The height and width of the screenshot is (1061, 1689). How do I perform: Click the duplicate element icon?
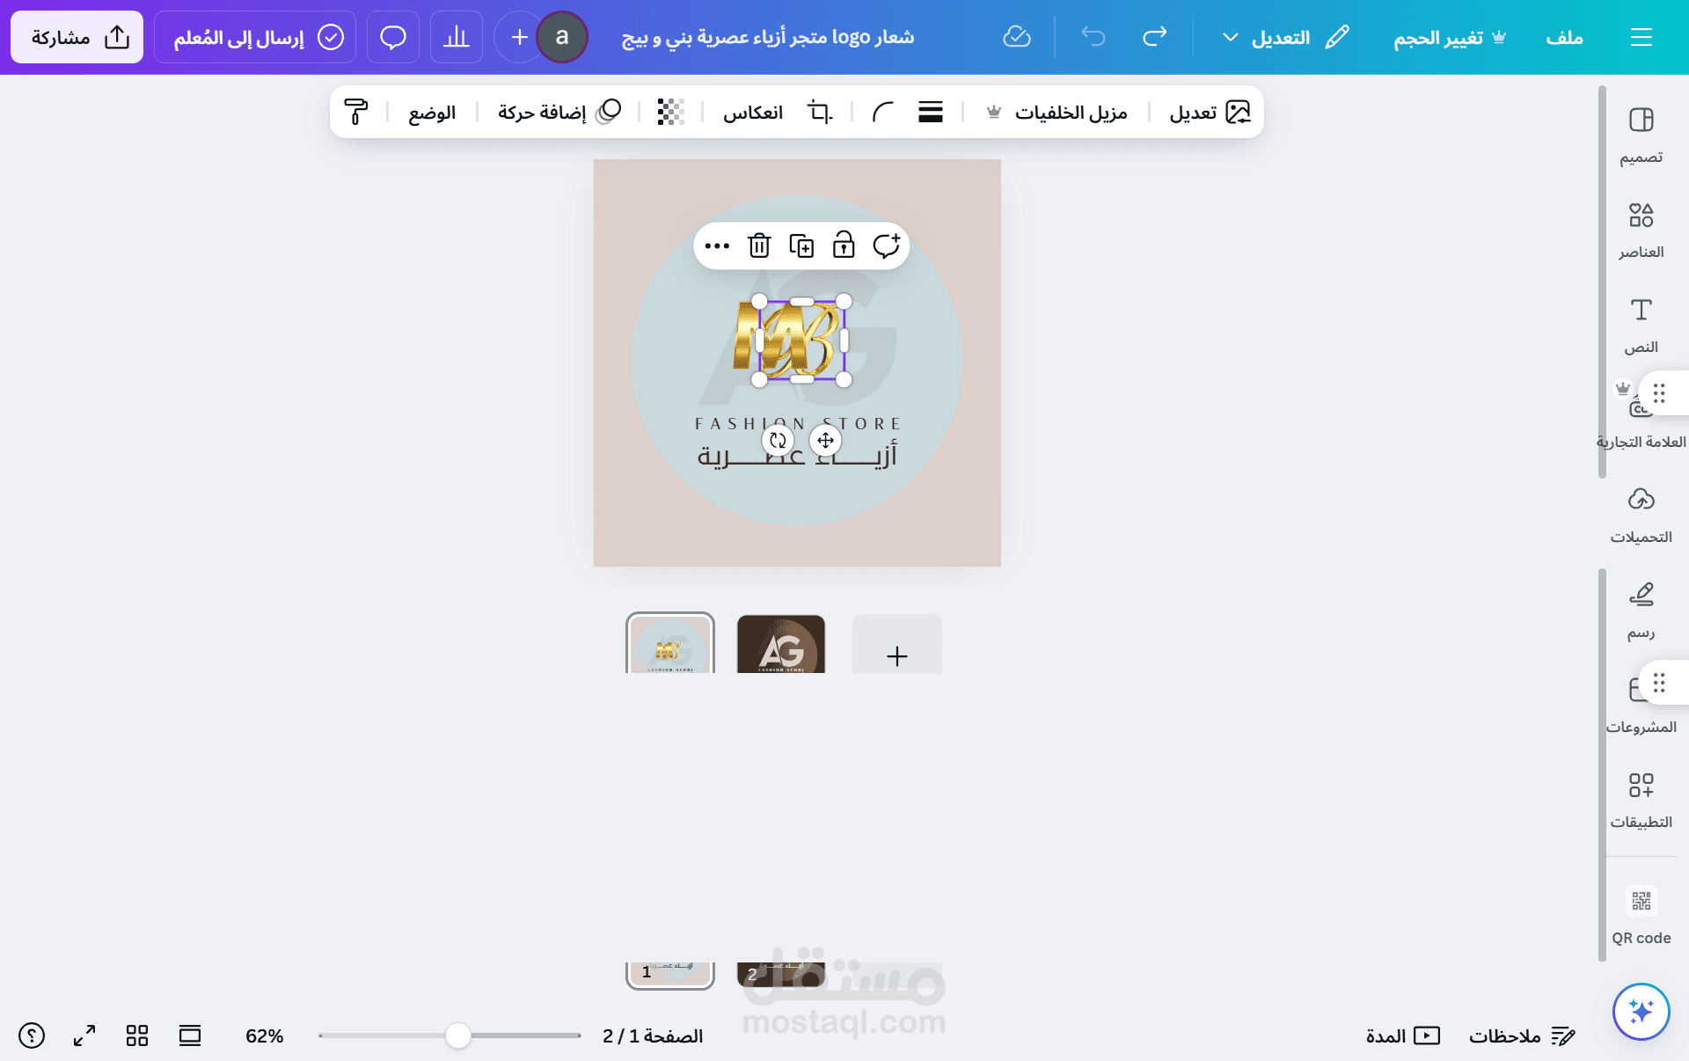pyautogui.click(x=801, y=245)
